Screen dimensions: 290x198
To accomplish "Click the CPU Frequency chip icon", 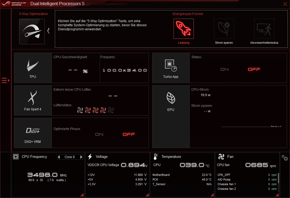I will [x=16, y=157].
